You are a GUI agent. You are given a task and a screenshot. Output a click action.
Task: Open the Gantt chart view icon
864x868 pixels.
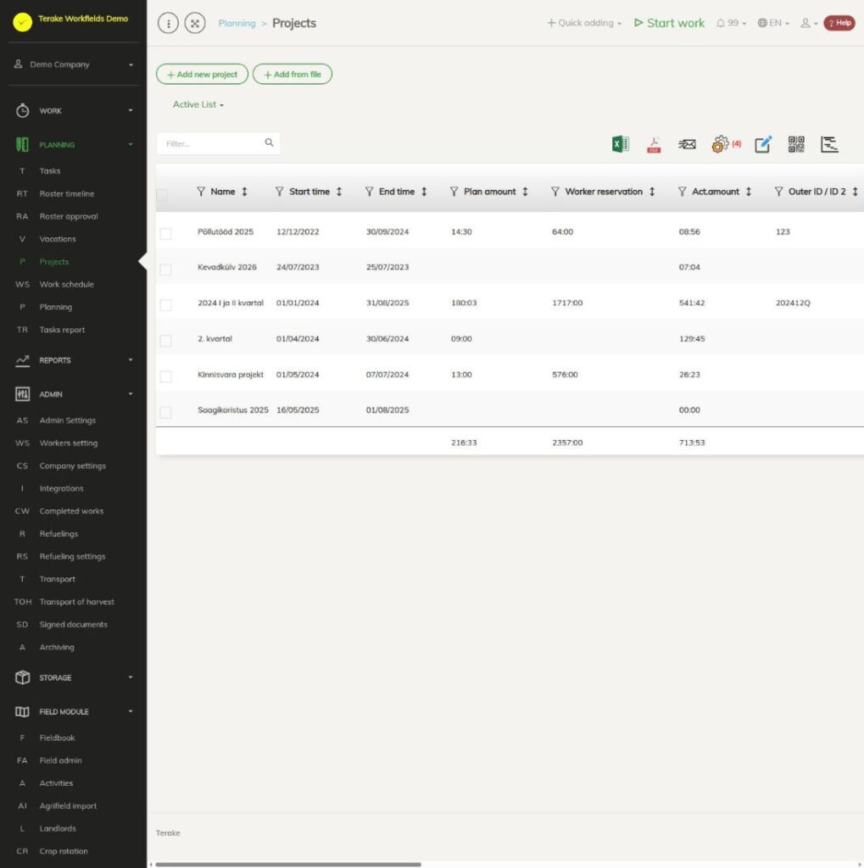click(x=829, y=144)
